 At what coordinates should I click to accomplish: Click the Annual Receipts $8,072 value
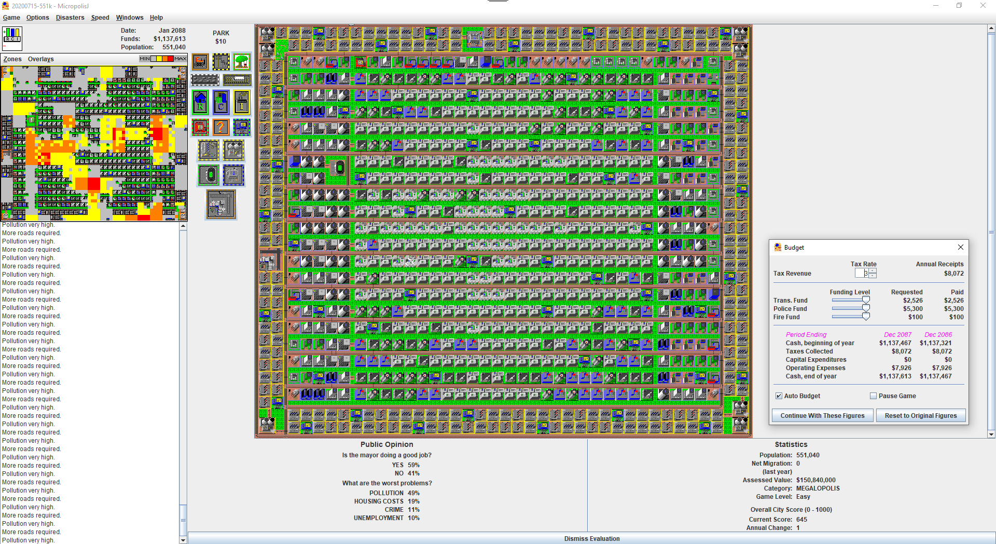[953, 274]
